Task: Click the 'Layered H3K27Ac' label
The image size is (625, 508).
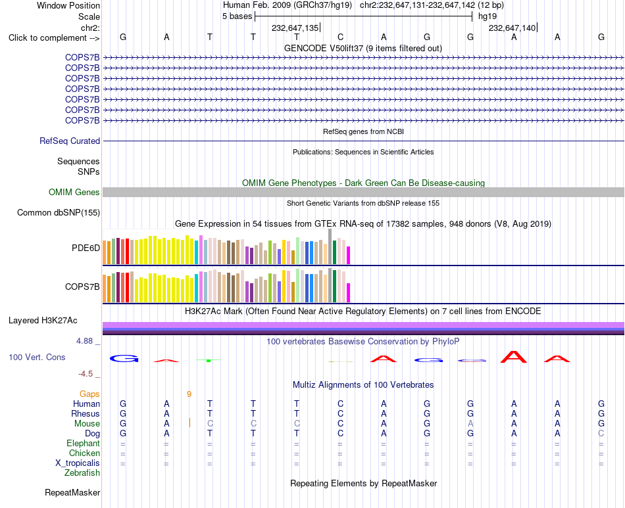Action: coord(43,321)
